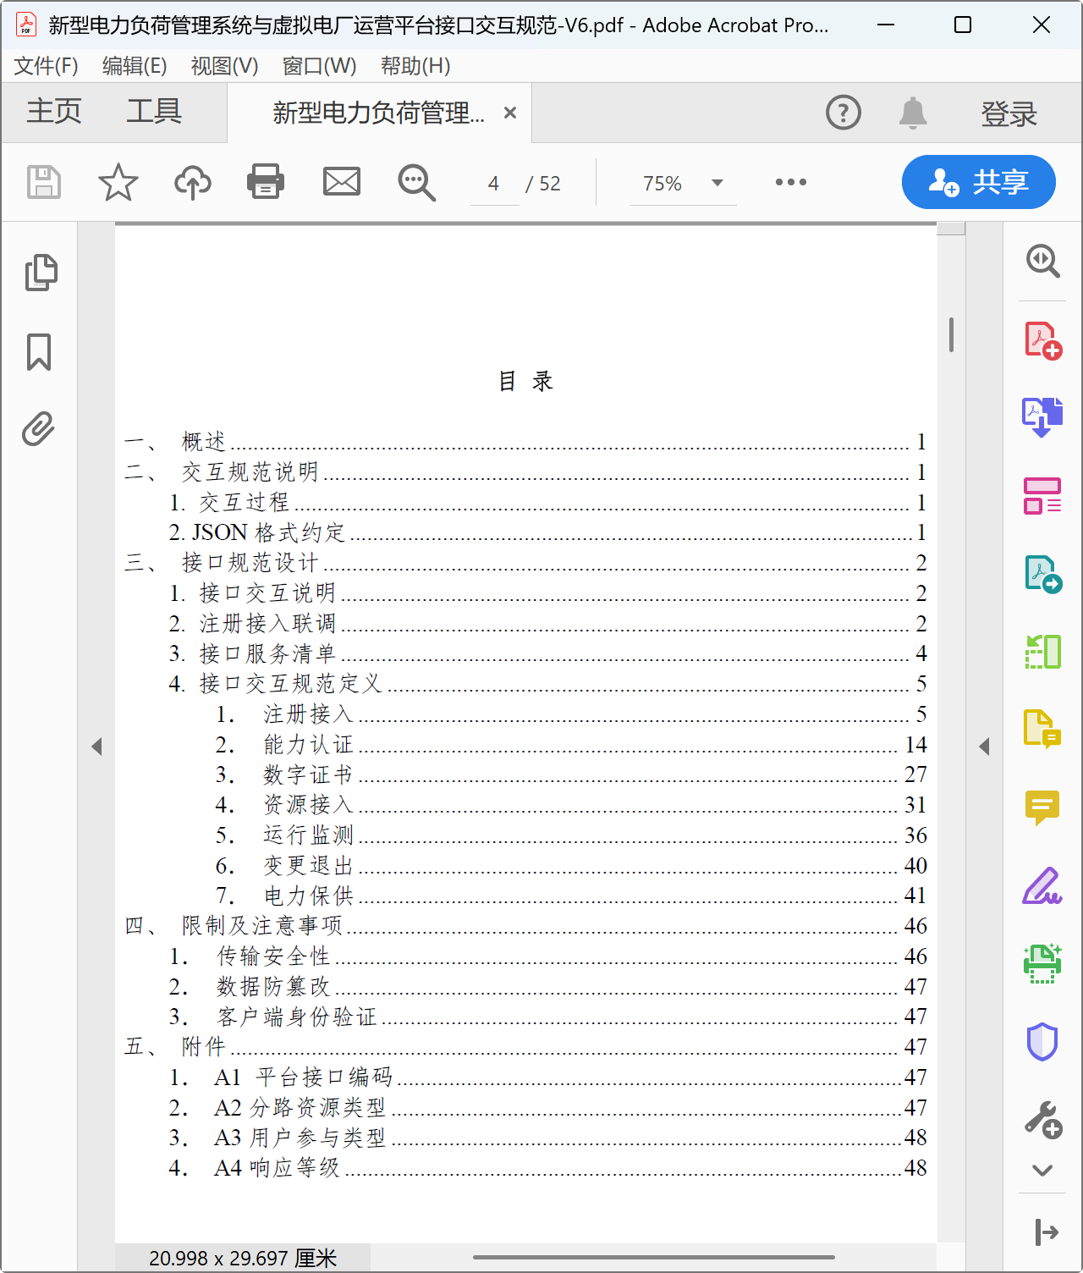Collapse the left navigation pane arrow
Image resolution: width=1083 pixels, height=1273 pixels.
point(96,747)
